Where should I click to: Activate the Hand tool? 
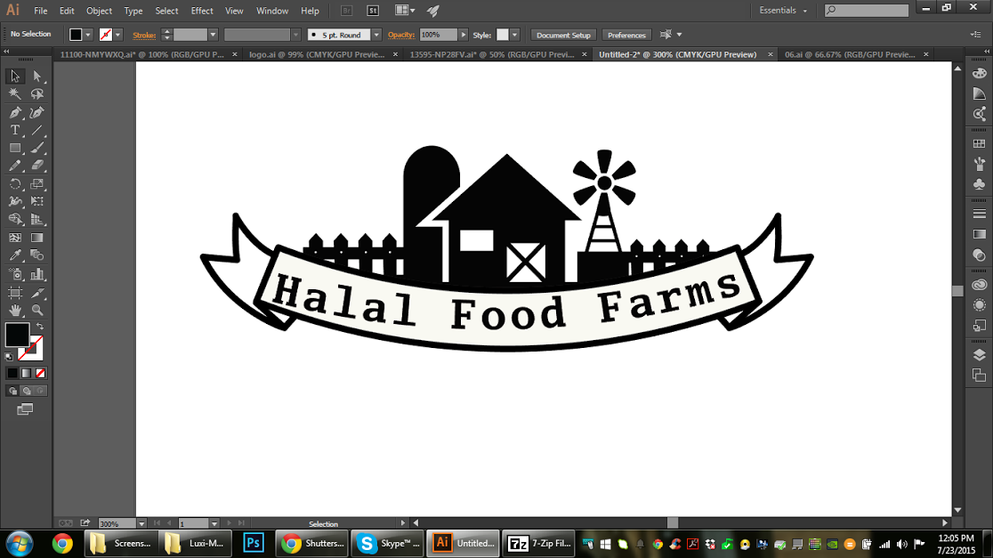15,311
